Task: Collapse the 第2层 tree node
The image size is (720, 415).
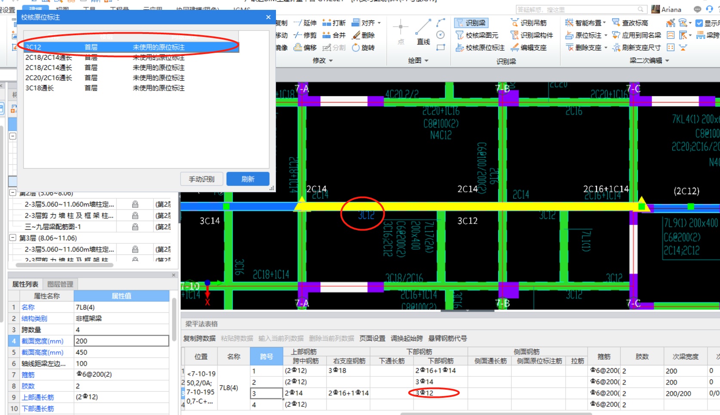Action: coord(13,193)
